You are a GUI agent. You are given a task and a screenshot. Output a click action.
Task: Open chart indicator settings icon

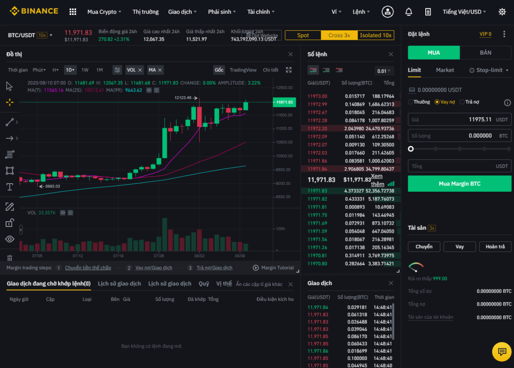tap(117, 70)
